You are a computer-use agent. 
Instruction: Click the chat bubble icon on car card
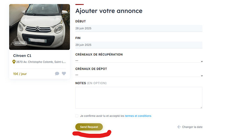(x=57, y=74)
